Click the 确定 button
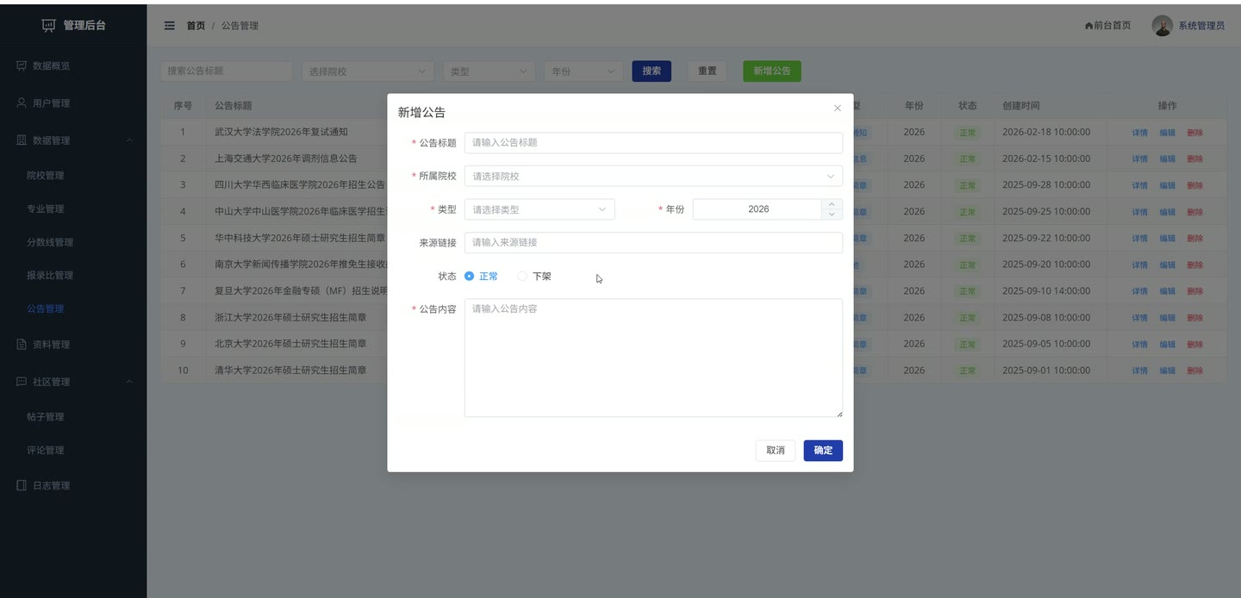Viewport: 1241px width, 598px height. coord(823,451)
